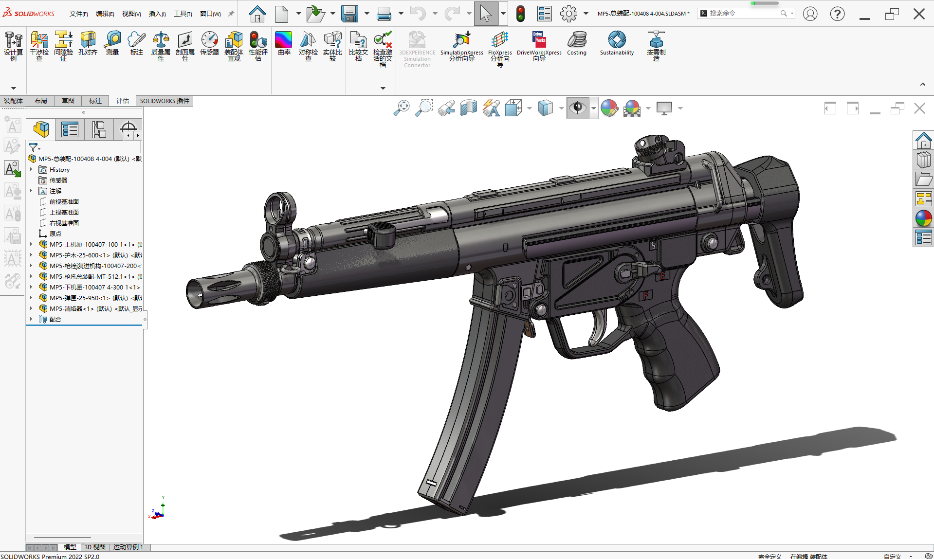Open the 插入 insert menu
The height and width of the screenshot is (559, 934).
157,14
